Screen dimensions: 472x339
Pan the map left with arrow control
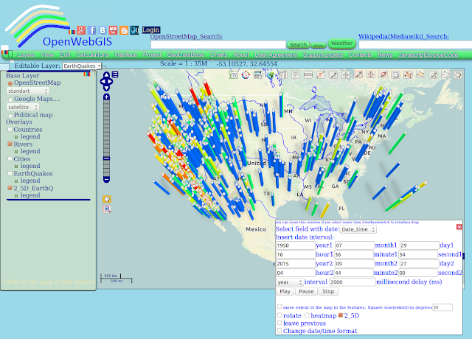[x=103, y=81]
